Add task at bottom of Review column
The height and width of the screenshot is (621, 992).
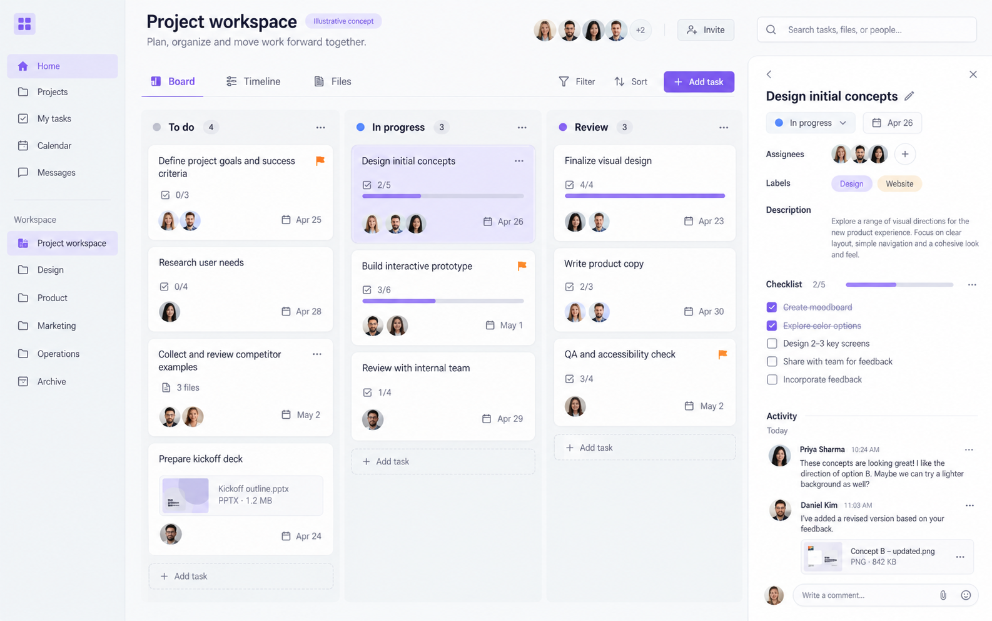644,448
